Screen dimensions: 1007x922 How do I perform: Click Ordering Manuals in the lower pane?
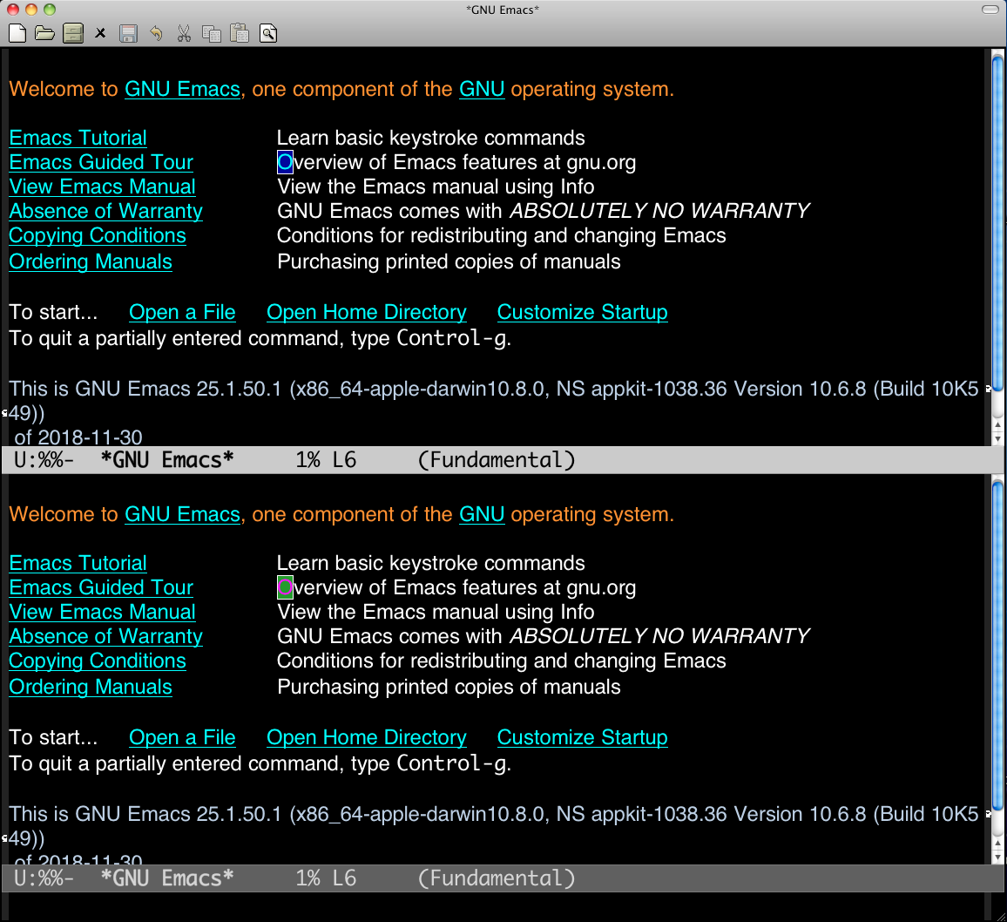91,687
